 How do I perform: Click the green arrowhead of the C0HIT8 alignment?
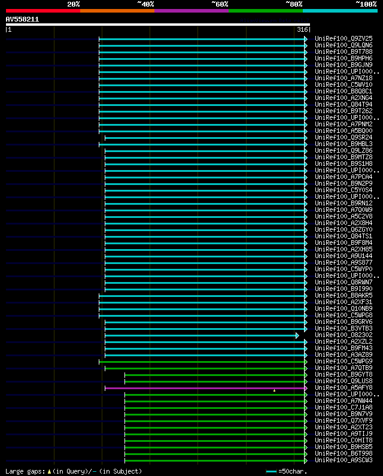[306, 441]
